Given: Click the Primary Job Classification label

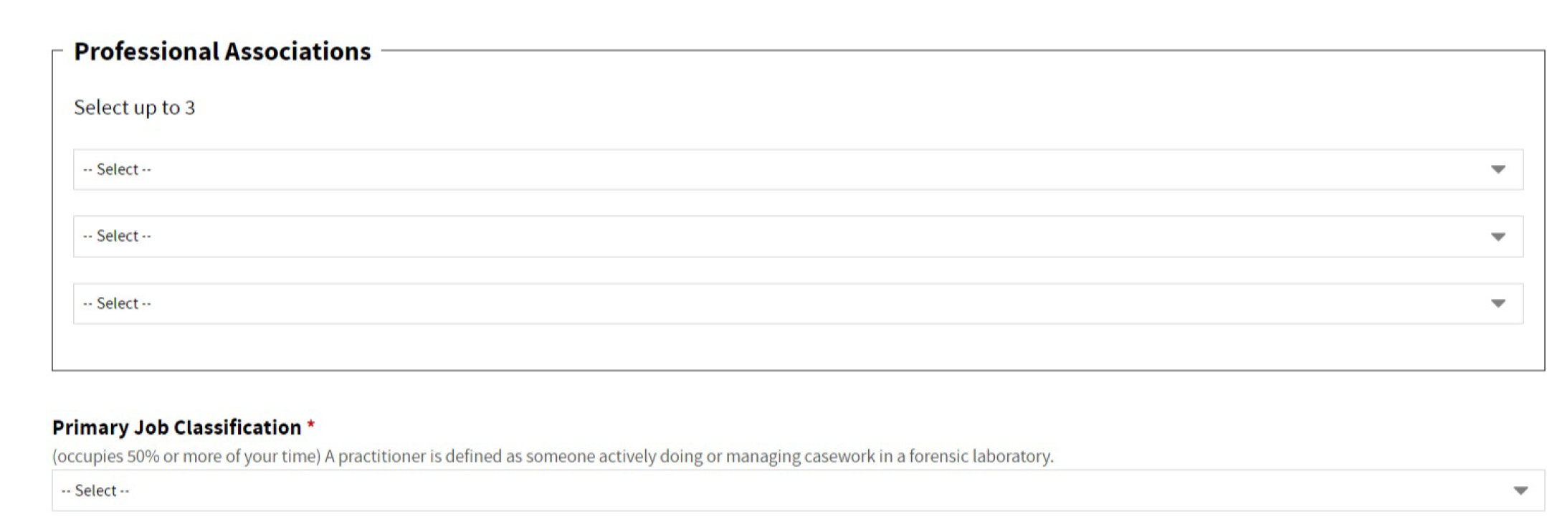Looking at the screenshot, I should coord(176,427).
